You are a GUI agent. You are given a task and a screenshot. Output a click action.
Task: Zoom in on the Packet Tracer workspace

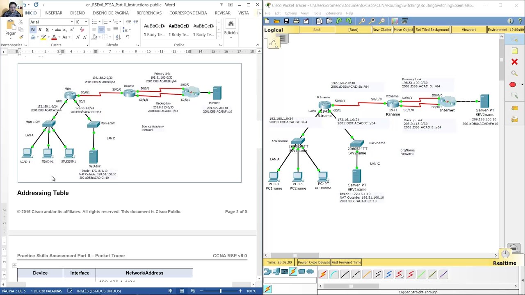[362, 21]
